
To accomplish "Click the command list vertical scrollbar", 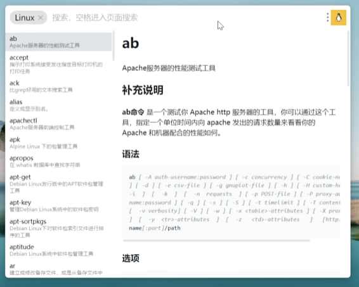I will coord(114,46).
